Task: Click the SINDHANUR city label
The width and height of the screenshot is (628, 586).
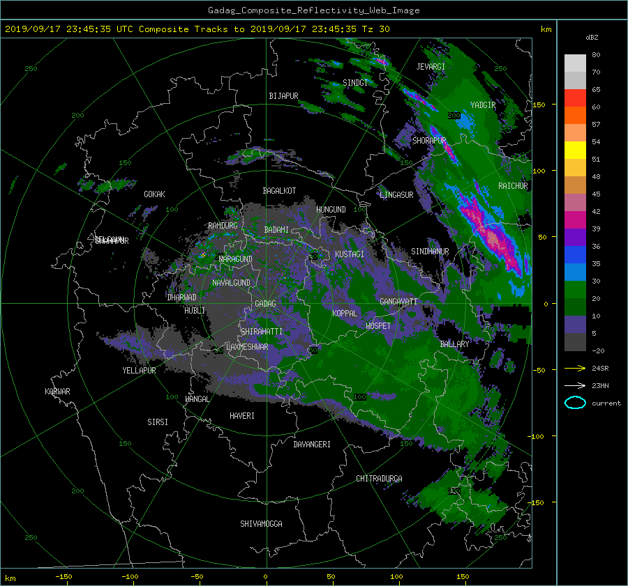Action: [x=430, y=252]
